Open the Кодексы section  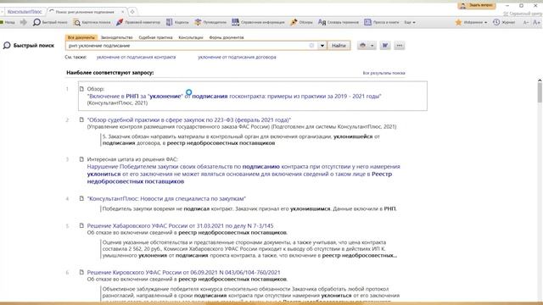click(x=177, y=23)
